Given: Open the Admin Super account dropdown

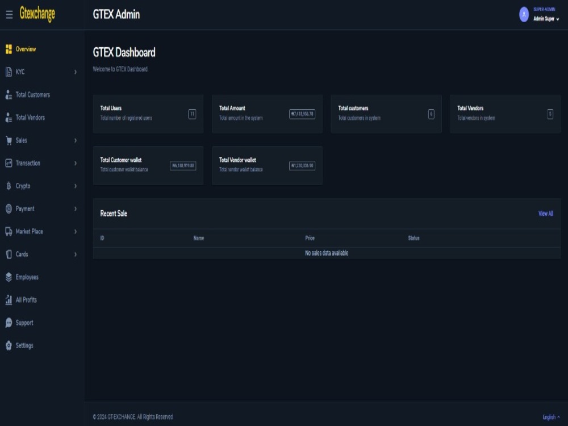Looking at the screenshot, I should (546, 19).
